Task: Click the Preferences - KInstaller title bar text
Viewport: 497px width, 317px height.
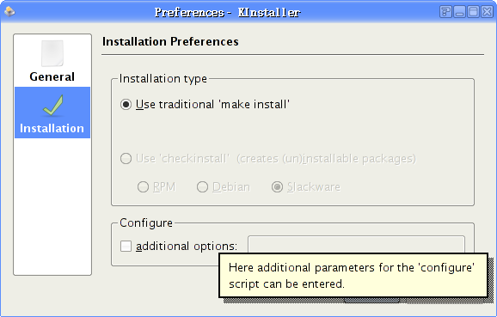Action: [x=227, y=12]
